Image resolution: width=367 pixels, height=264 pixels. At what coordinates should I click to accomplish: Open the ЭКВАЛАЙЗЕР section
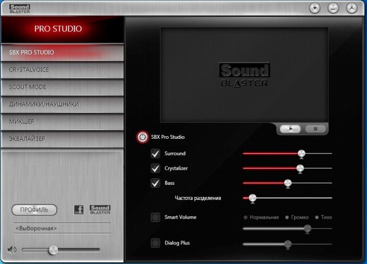point(62,139)
